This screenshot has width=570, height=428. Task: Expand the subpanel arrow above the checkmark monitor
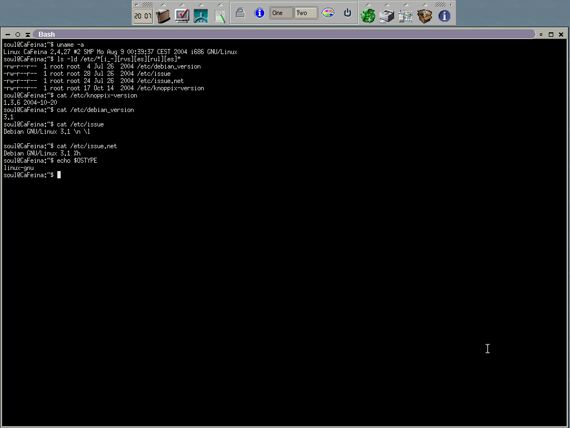tap(182, 4)
